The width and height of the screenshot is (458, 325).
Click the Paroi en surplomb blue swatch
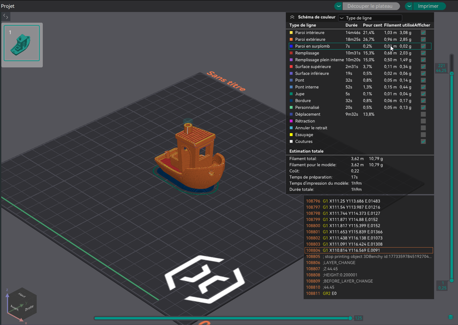tap(291, 46)
